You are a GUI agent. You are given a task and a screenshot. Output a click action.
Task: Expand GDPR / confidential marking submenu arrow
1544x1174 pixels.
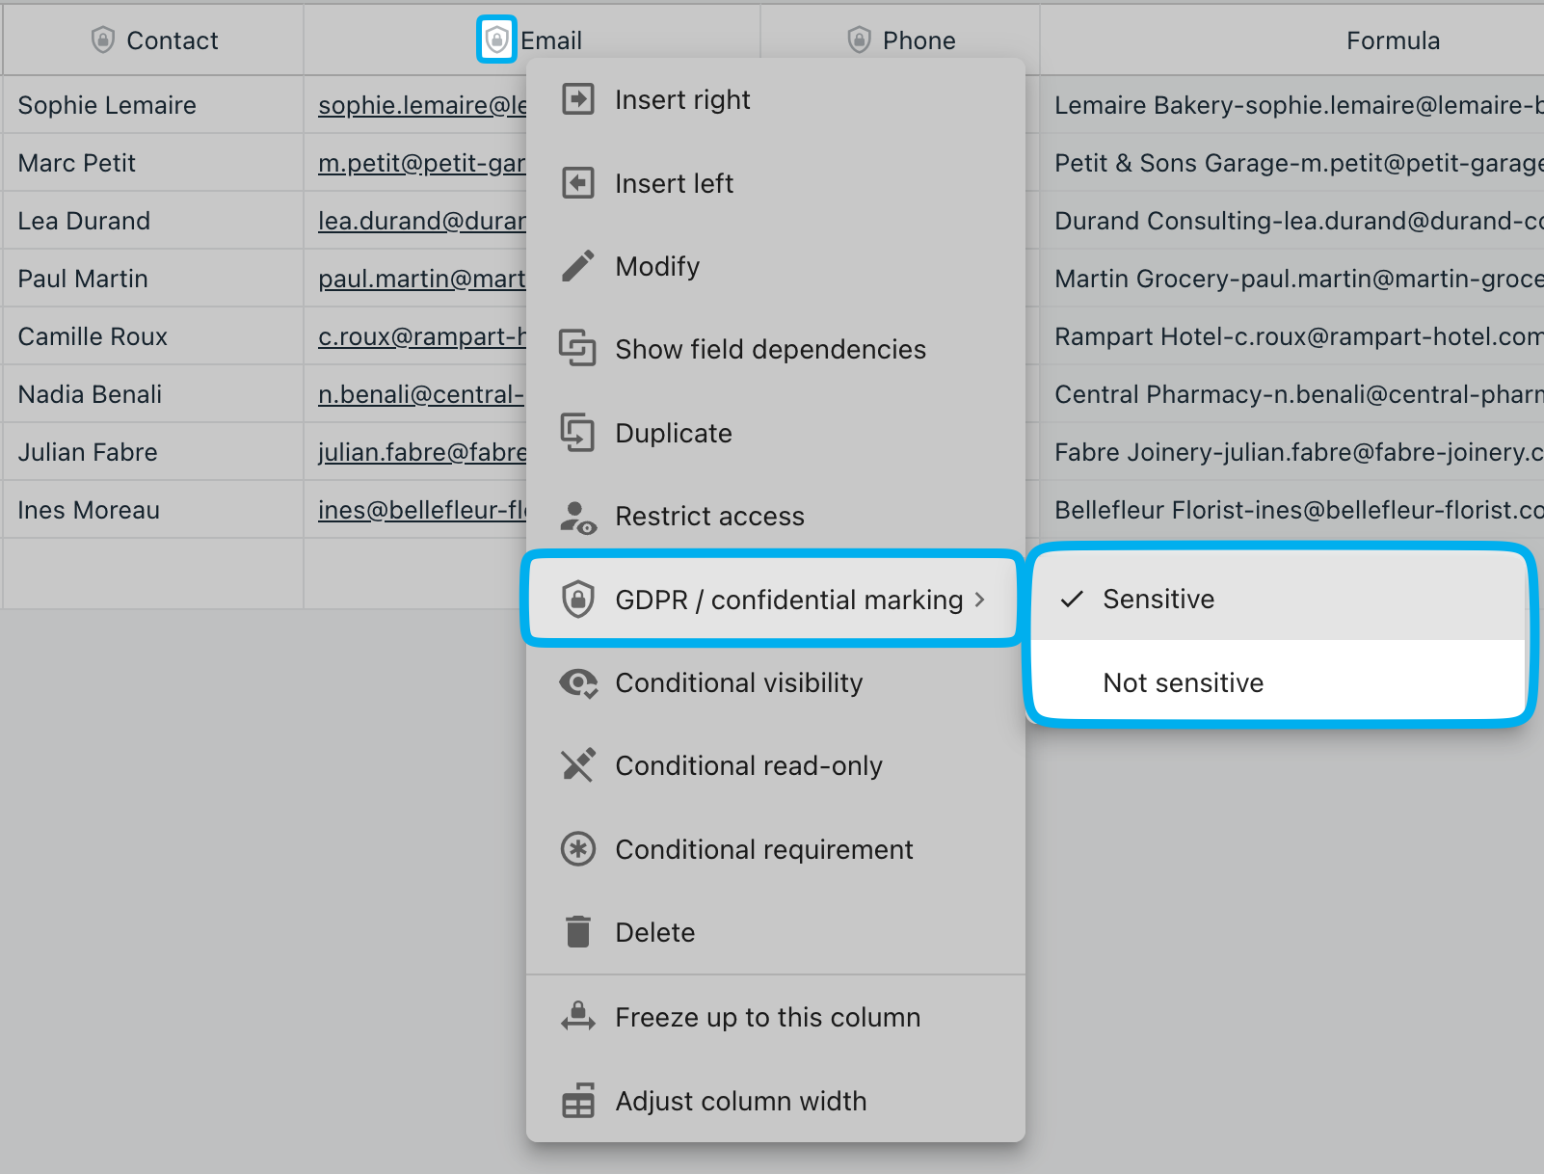(x=980, y=600)
